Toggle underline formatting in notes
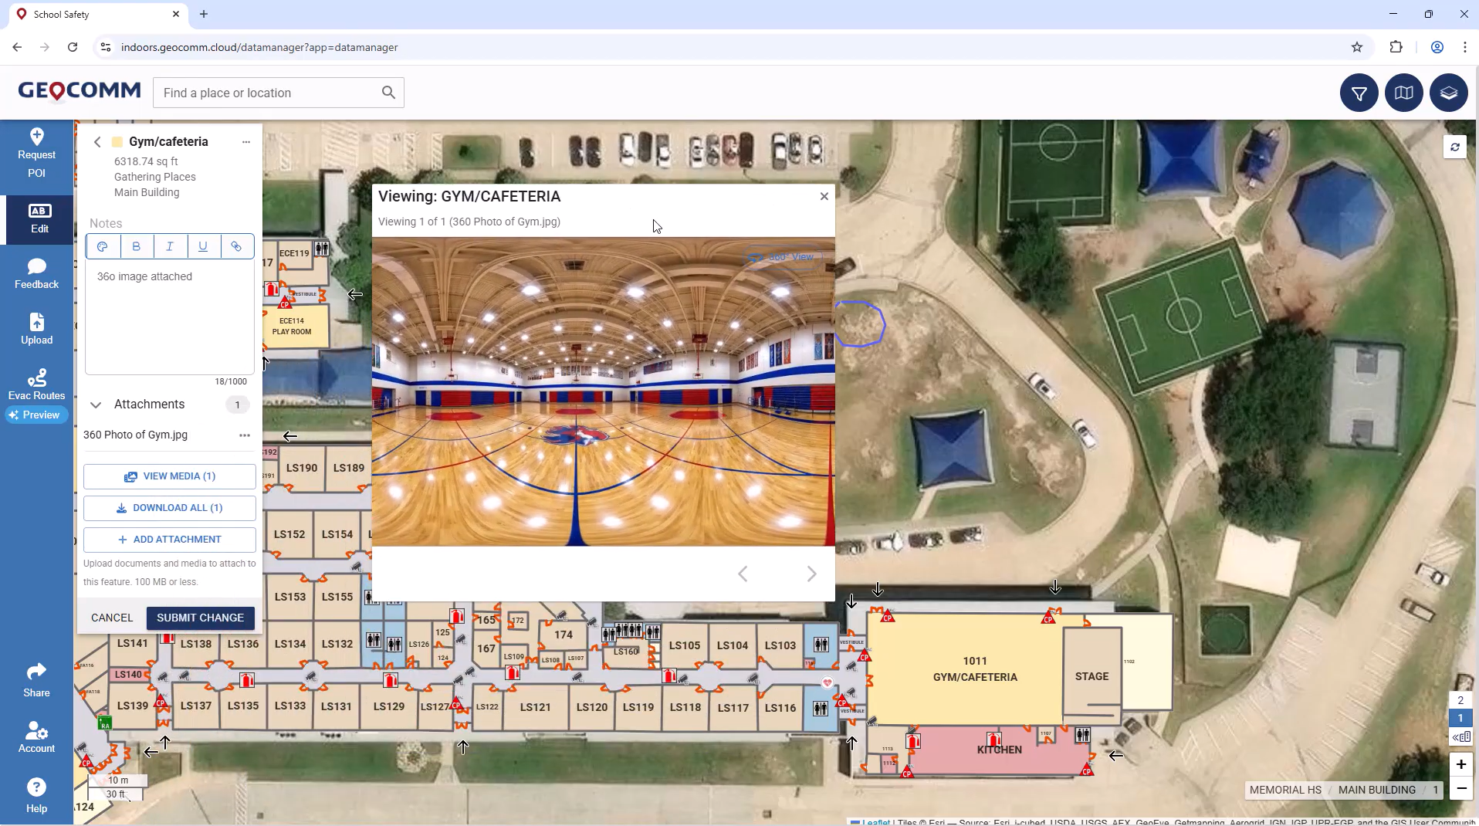Image resolution: width=1479 pixels, height=826 pixels. coord(203,246)
